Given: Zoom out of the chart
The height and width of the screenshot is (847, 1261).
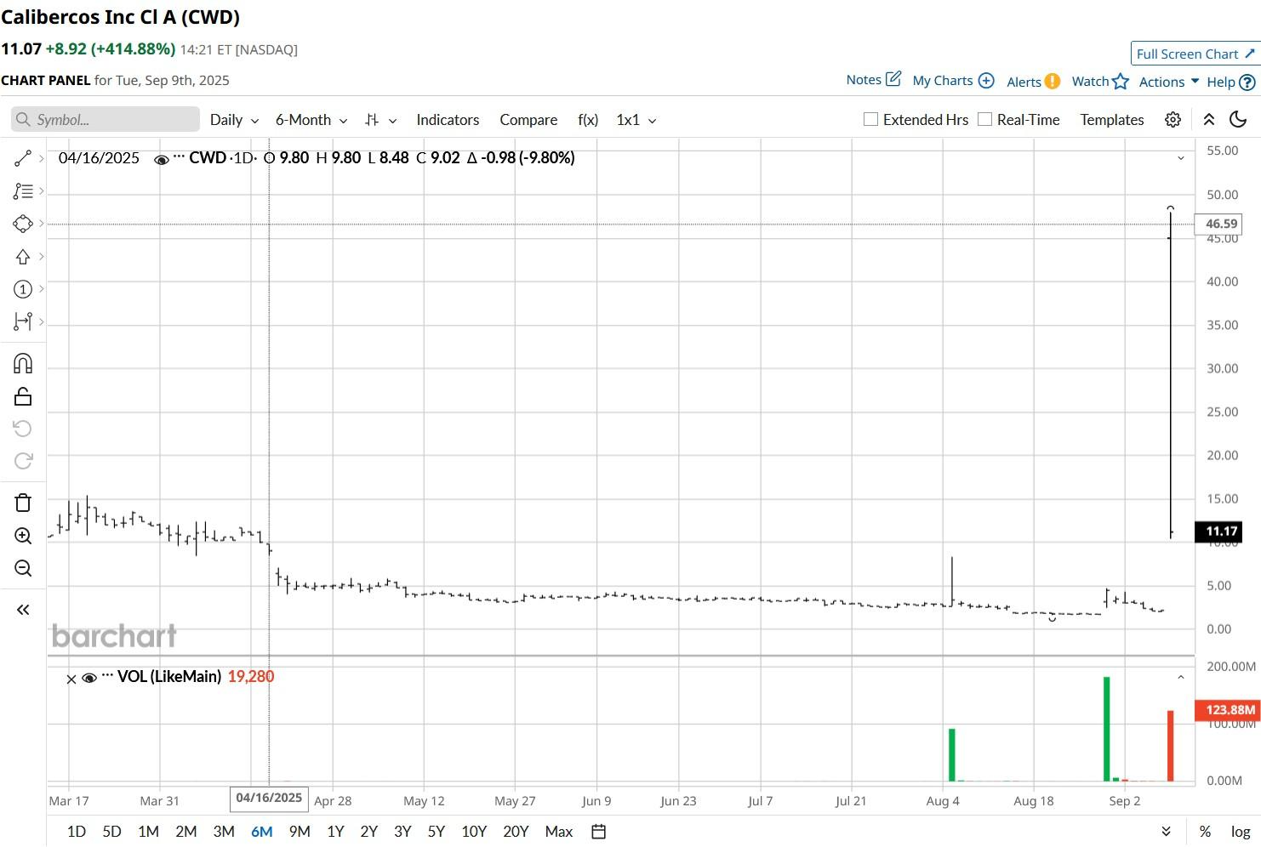Looking at the screenshot, I should pyautogui.click(x=23, y=568).
